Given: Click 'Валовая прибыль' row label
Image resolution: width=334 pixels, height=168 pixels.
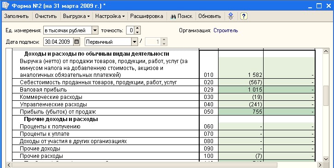Looking at the screenshot, I should (43, 90).
